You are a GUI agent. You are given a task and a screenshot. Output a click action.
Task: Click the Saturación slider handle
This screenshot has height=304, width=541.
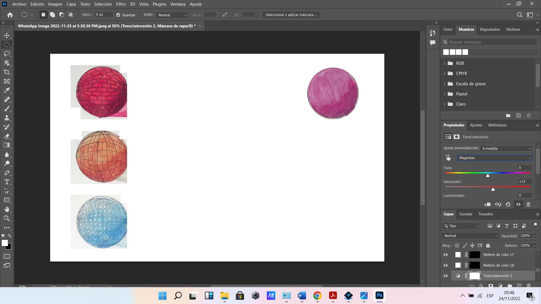493,189
